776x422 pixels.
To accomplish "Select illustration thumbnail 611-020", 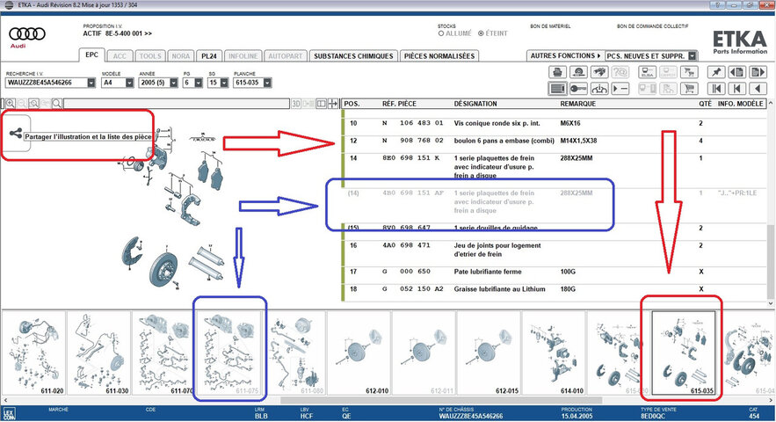I will pyautogui.click(x=34, y=353).
